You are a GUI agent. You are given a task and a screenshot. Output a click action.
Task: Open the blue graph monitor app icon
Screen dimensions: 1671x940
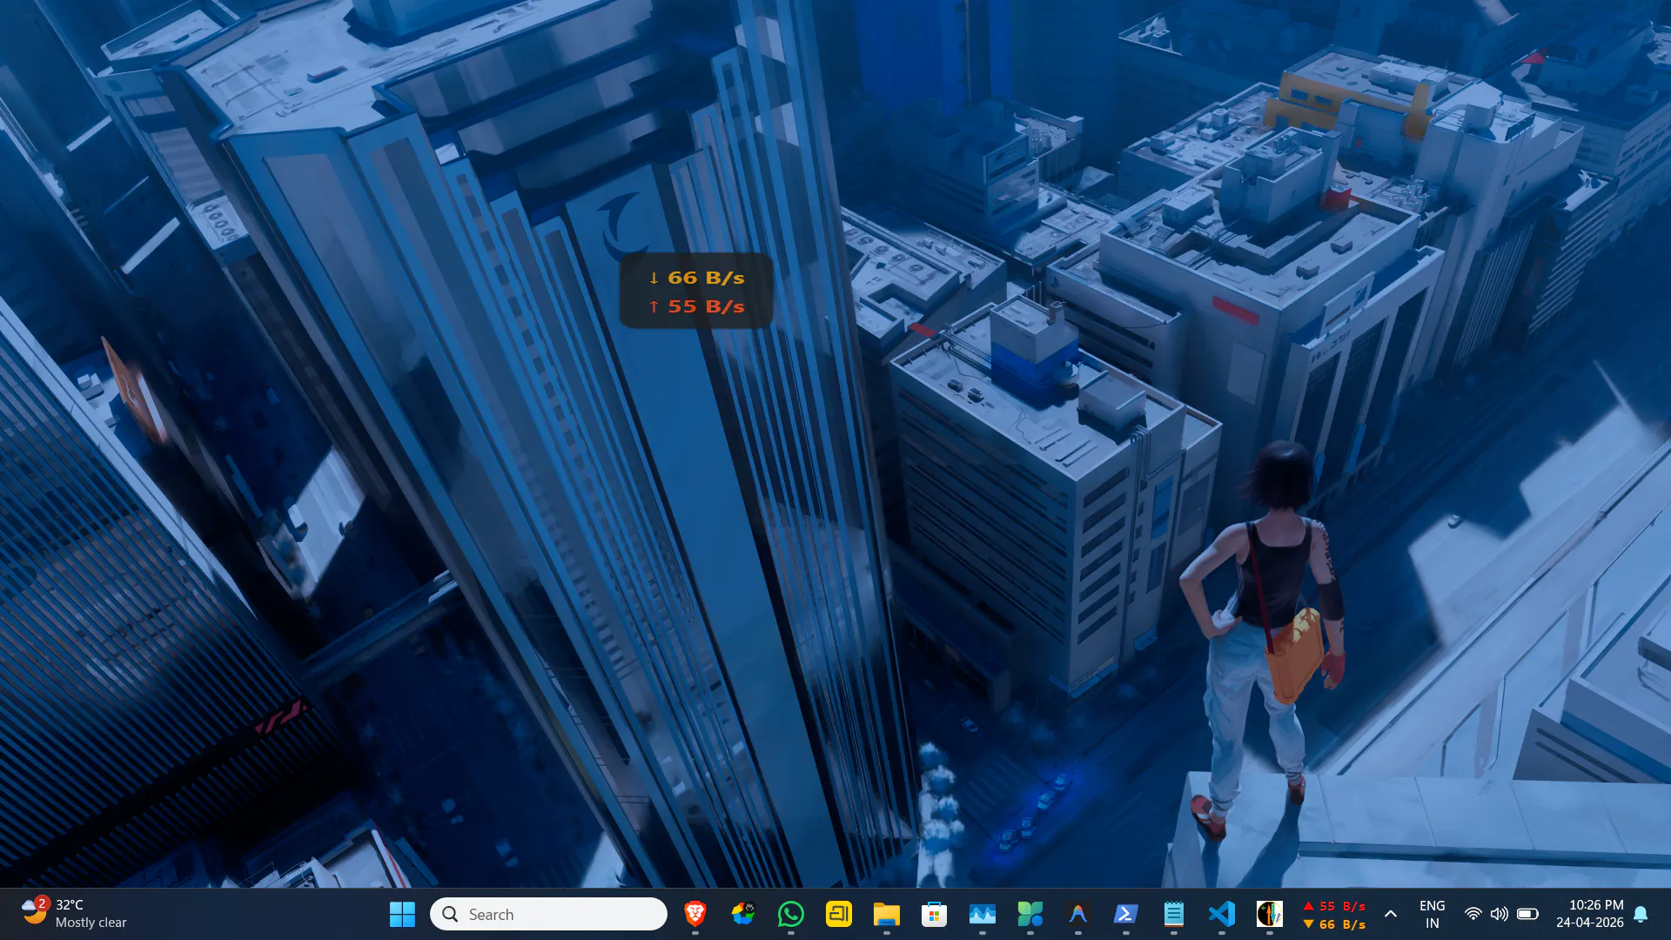pos(983,914)
